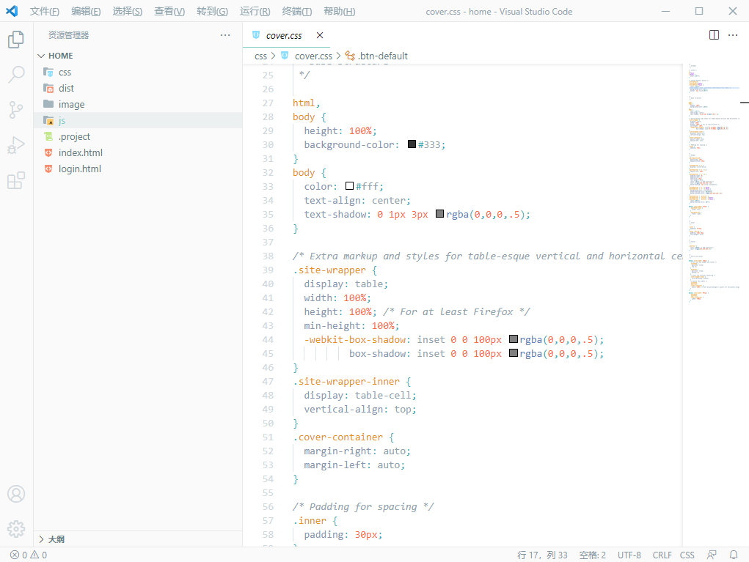This screenshot has width=749, height=562.
Task: Click line and column indicator 行 17, 列 33
Action: pos(542,555)
